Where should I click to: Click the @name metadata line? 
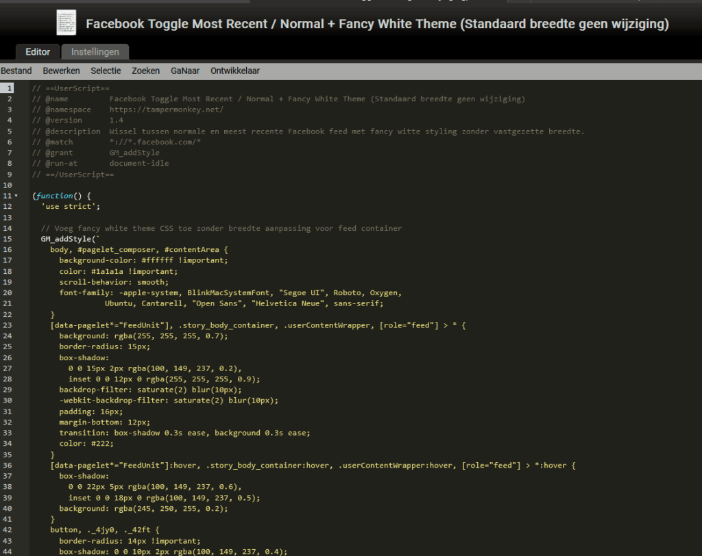click(278, 99)
